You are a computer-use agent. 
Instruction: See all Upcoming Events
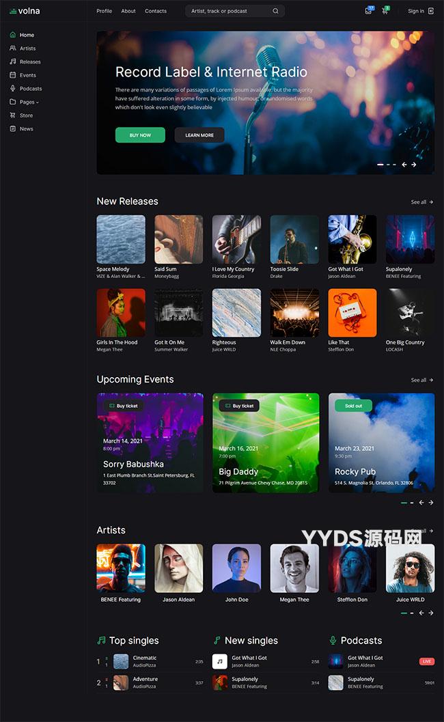coord(421,380)
